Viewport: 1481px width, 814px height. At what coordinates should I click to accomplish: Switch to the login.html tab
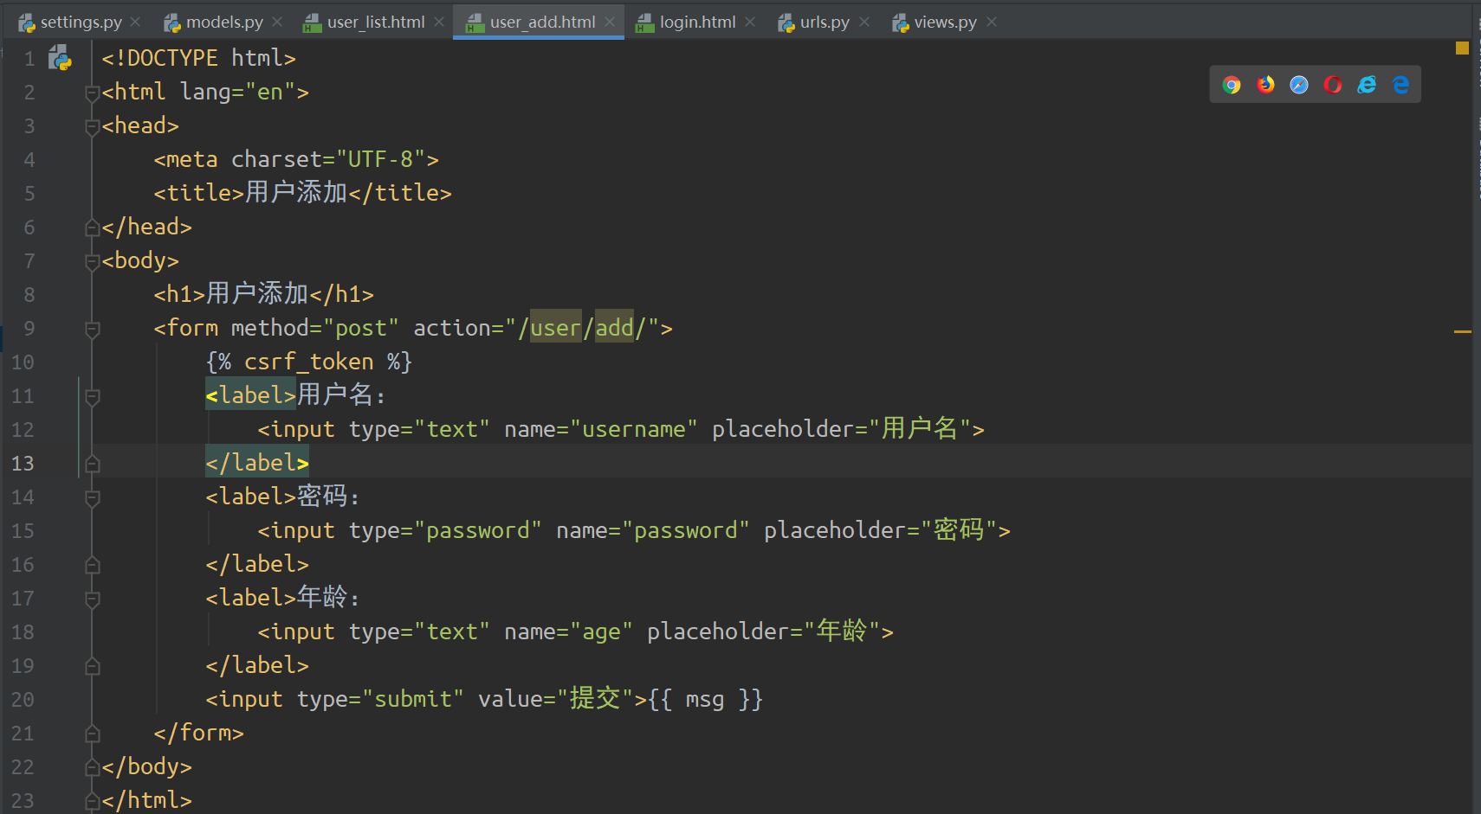[697, 22]
